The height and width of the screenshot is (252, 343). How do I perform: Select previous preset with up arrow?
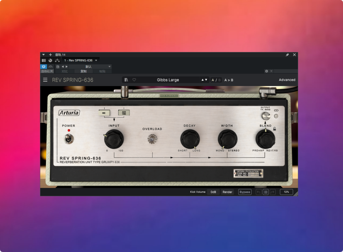[x=203, y=80]
